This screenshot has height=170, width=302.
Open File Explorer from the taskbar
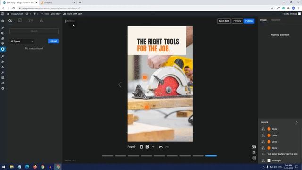(12, 167)
